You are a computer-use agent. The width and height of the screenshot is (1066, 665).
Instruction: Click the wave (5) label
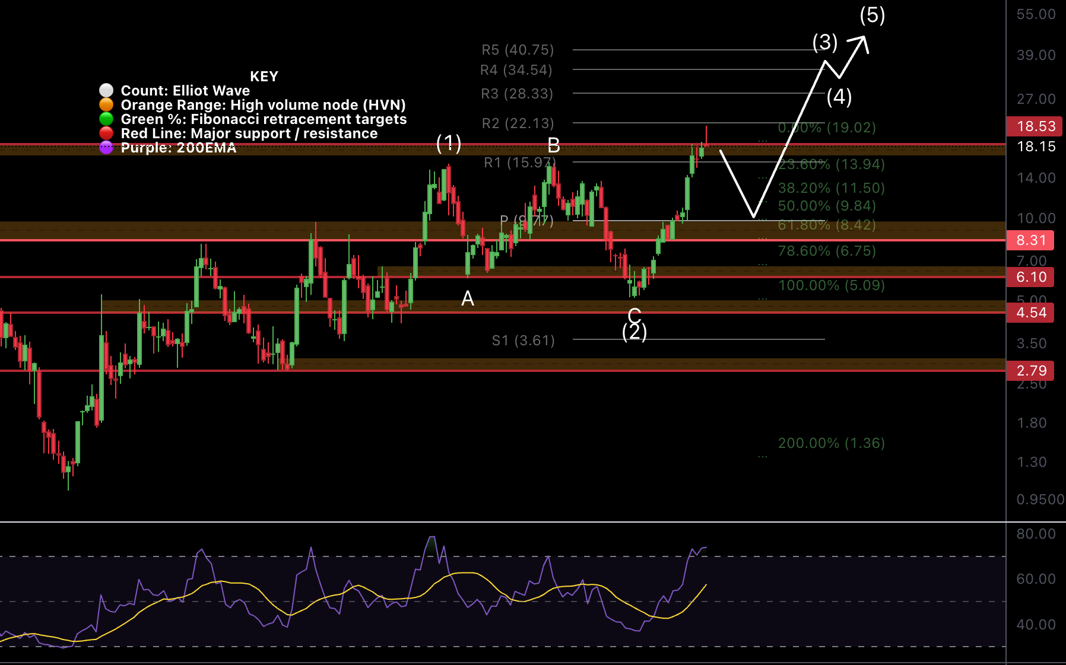pyautogui.click(x=873, y=15)
